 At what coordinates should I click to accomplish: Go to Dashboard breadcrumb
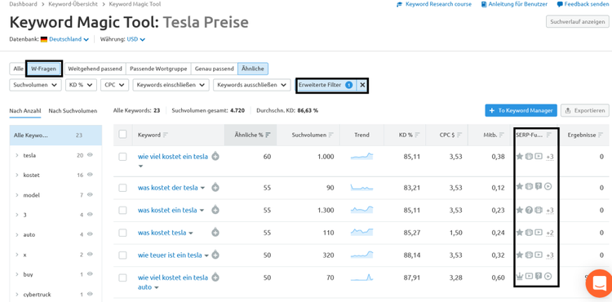(x=23, y=4)
